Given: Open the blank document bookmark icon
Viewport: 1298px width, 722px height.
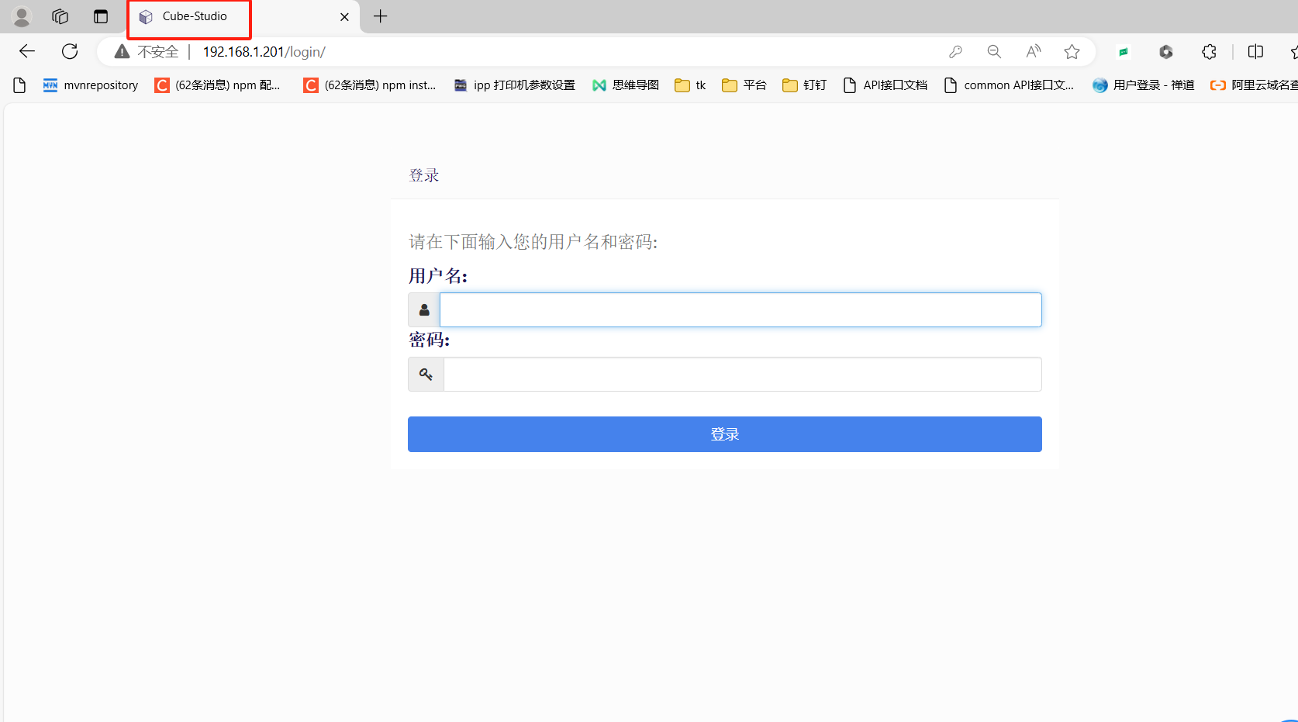Looking at the screenshot, I should [20, 85].
